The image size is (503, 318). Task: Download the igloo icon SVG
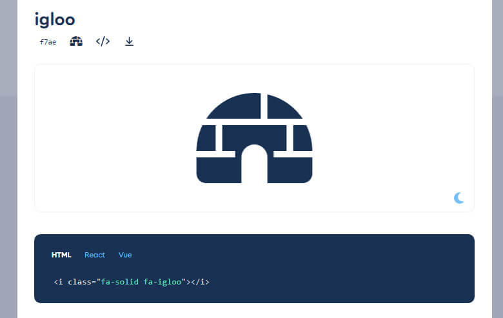pyautogui.click(x=129, y=42)
